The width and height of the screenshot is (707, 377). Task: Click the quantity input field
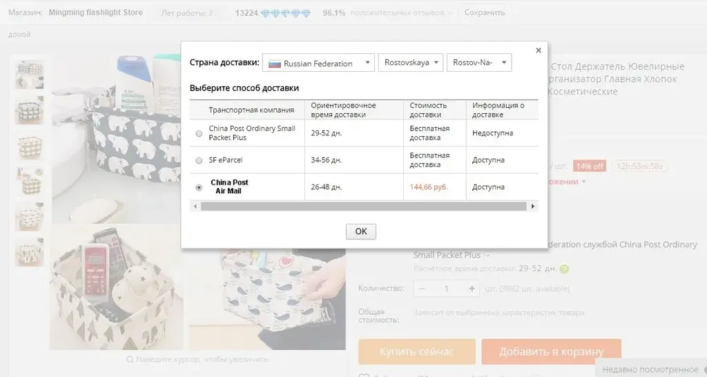pyautogui.click(x=447, y=289)
